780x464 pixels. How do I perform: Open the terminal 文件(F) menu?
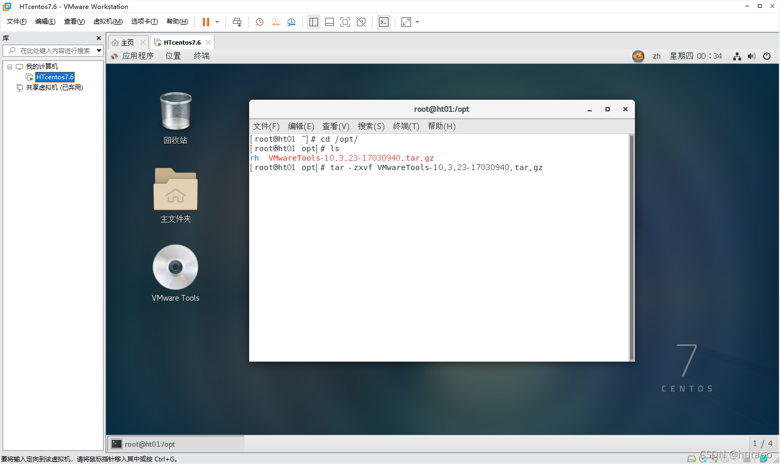coord(266,126)
